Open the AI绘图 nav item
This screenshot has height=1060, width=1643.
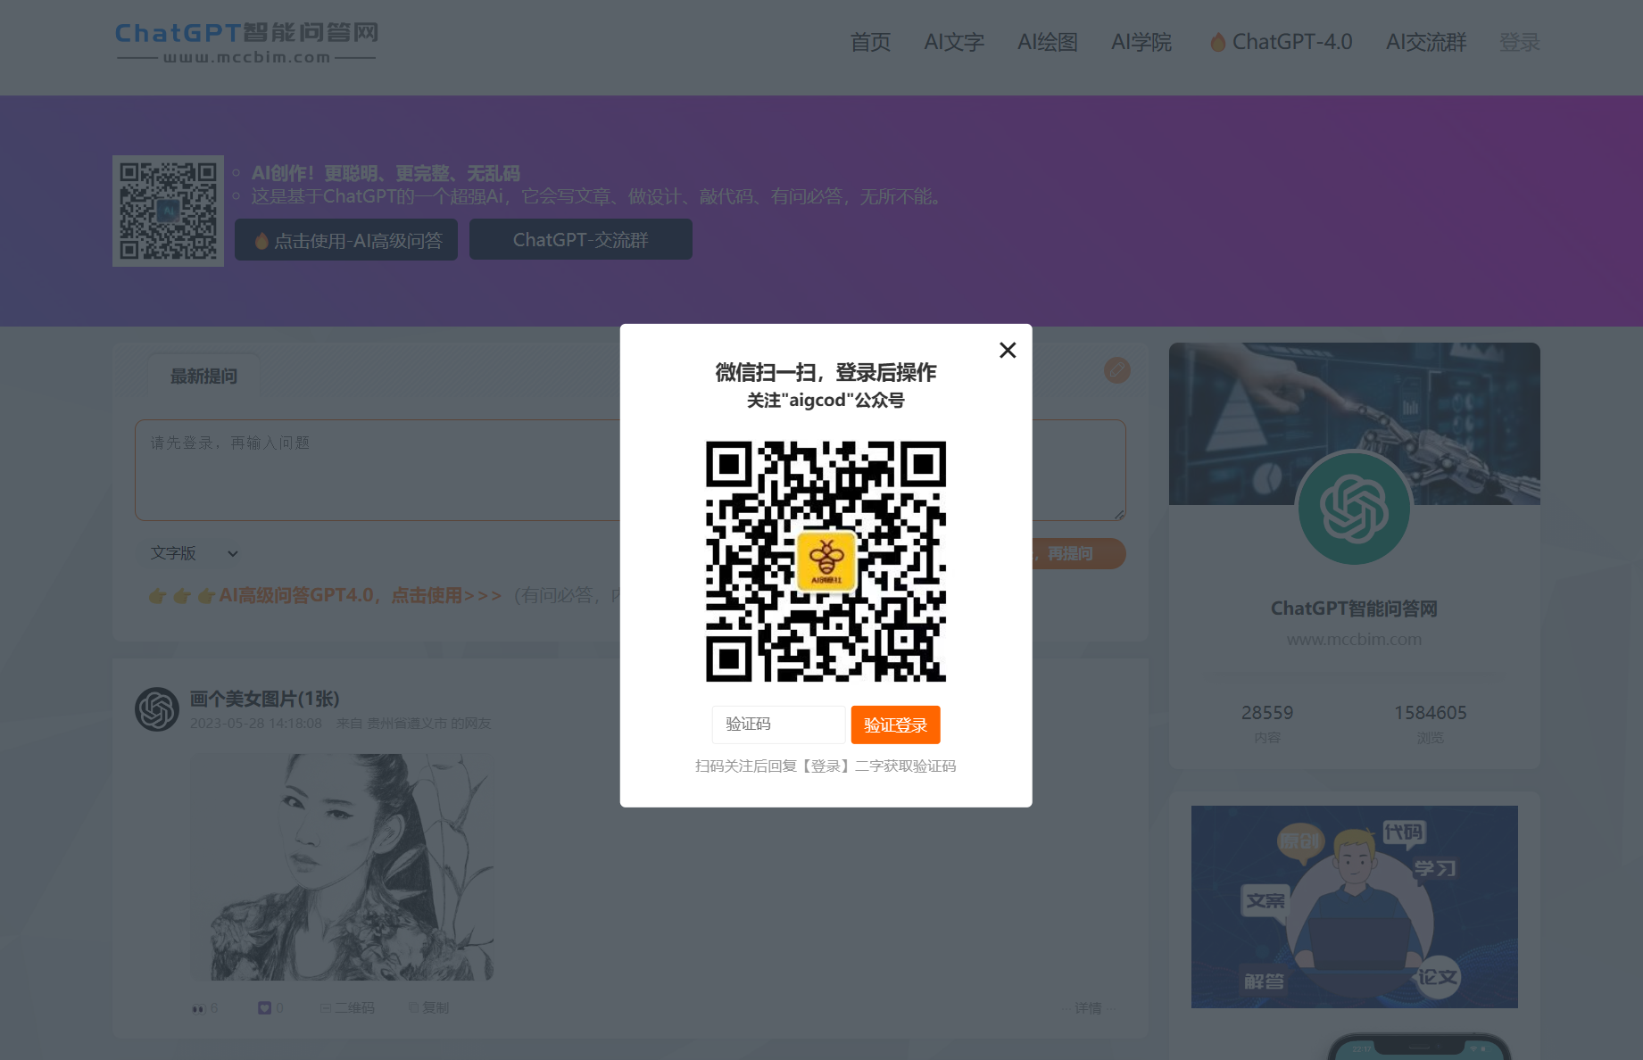(x=1048, y=42)
